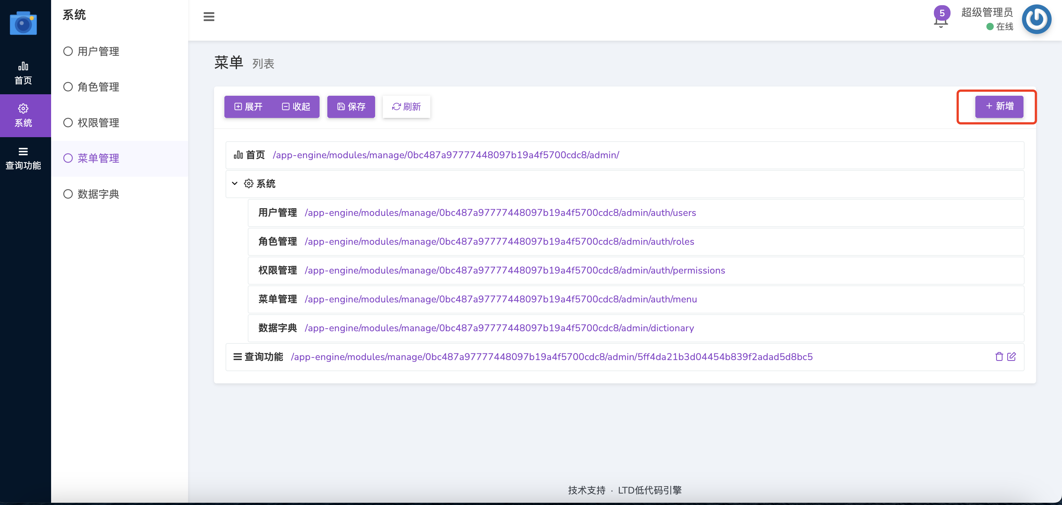Screen dimensions: 1062x505
Task: Edit the 查询功能 menu row
Action: pyautogui.click(x=1011, y=356)
